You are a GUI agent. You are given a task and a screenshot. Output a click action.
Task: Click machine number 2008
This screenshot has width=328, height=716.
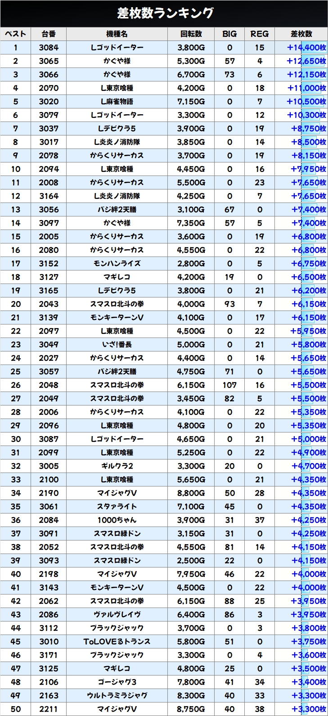[x=49, y=182]
